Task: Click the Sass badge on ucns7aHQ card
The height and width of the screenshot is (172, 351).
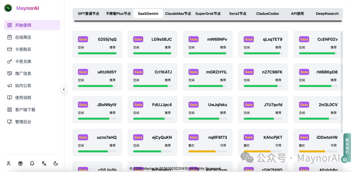Action: click(x=83, y=137)
